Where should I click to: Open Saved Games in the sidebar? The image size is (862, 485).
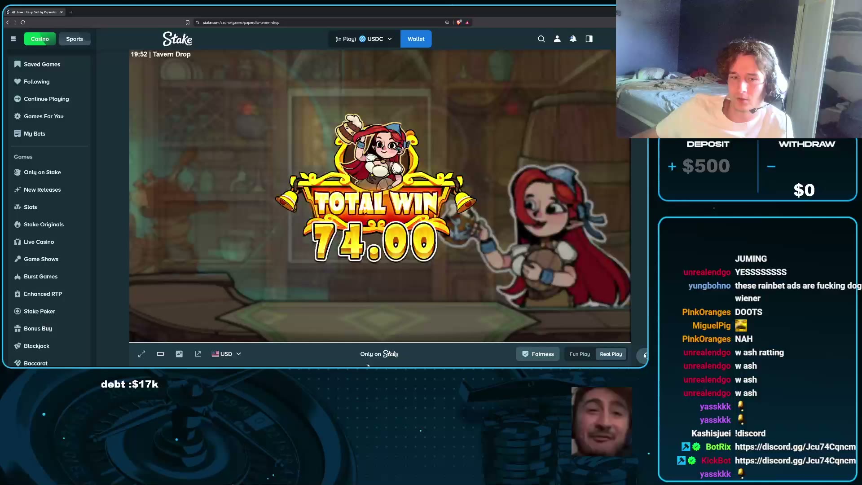click(49, 64)
